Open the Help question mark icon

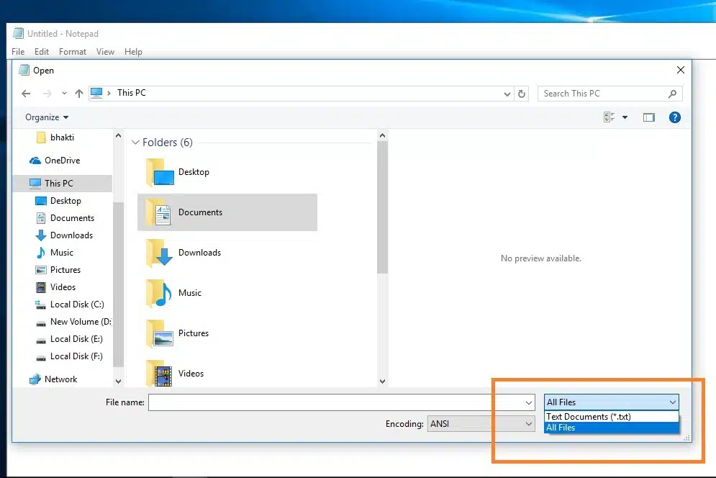point(674,117)
